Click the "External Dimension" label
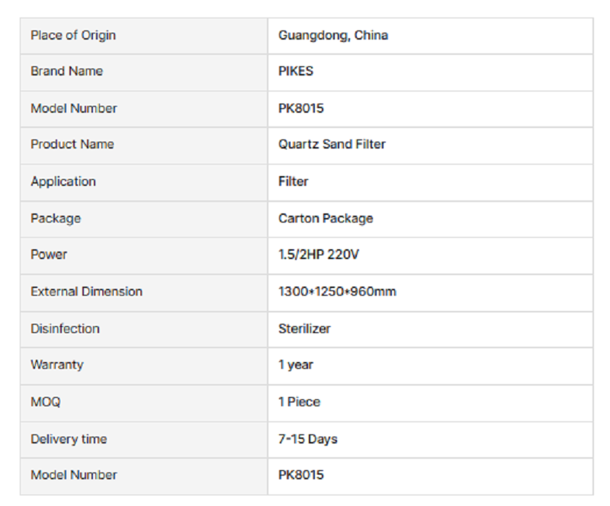The width and height of the screenshot is (610, 506). click(x=86, y=291)
